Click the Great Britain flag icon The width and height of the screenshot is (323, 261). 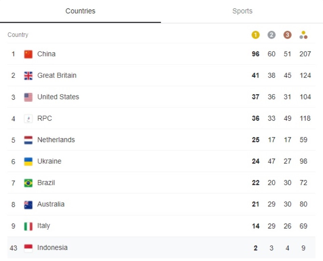[28, 75]
